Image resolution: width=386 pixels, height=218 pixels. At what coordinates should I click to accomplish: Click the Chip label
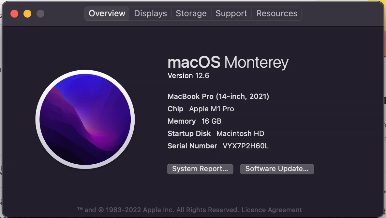[x=175, y=109]
